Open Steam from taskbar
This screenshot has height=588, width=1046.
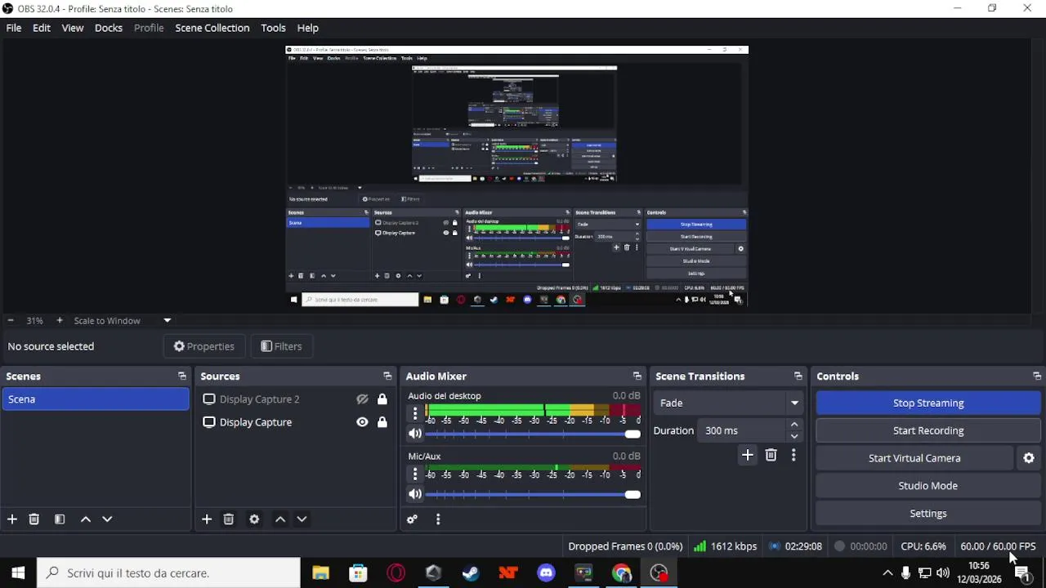pos(471,573)
